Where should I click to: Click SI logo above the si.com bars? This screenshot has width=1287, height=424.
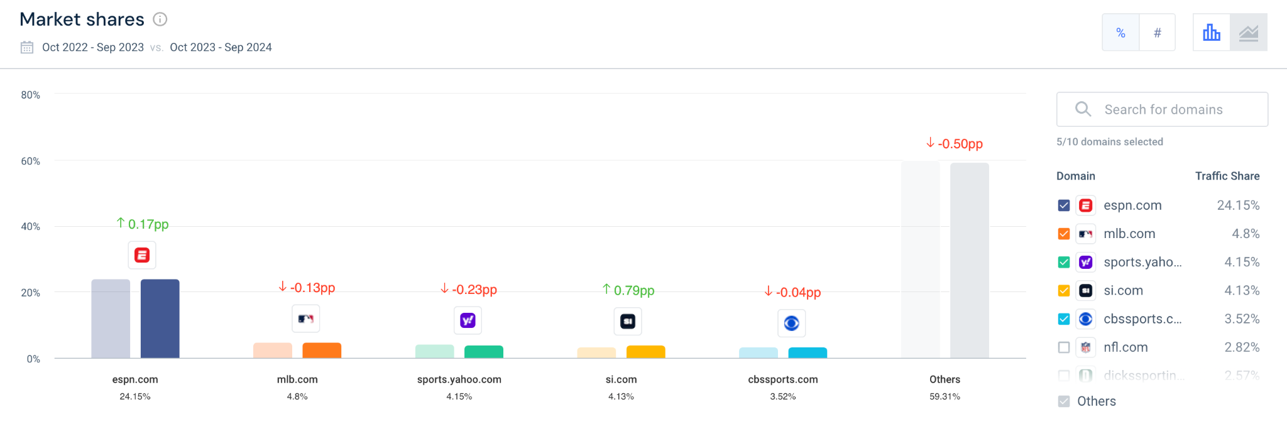(628, 322)
